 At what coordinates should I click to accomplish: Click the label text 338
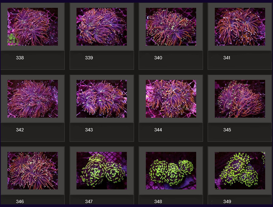coord(20,58)
